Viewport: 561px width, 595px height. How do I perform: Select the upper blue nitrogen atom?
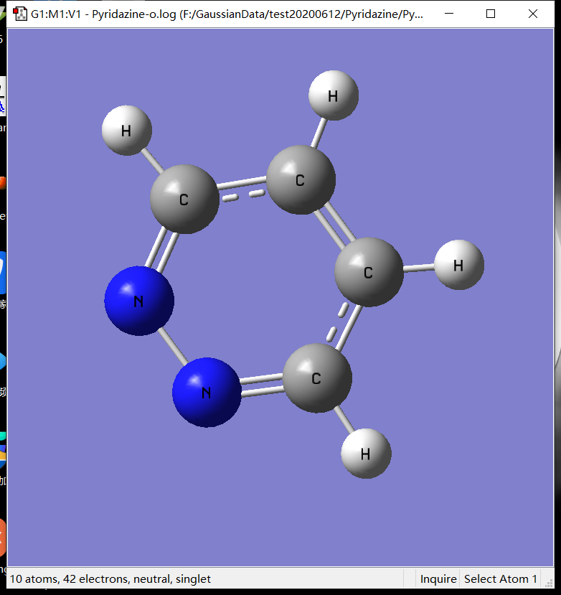pyautogui.click(x=139, y=301)
